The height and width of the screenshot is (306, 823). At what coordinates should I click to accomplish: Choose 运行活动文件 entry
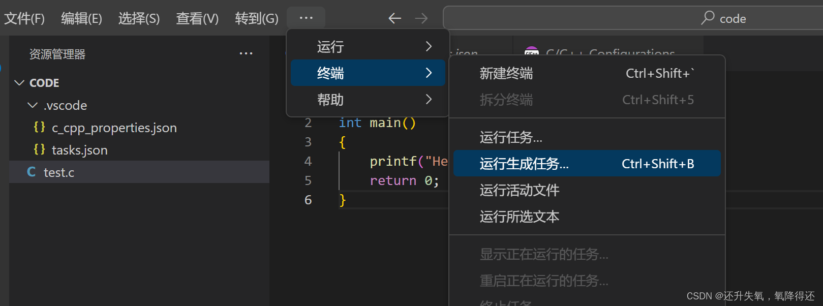tap(587, 190)
